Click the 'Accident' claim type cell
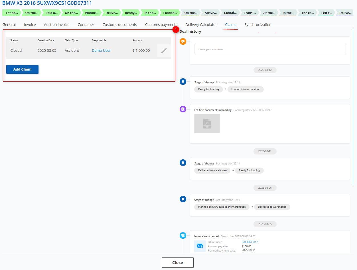 [x=72, y=51]
